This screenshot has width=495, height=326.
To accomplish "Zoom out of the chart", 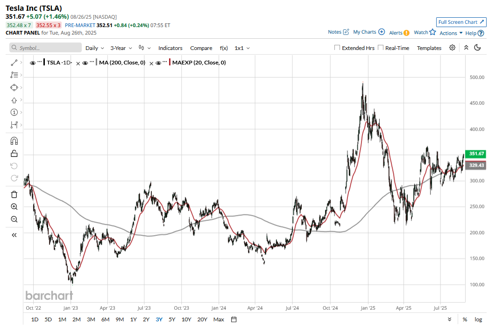I will click(14, 220).
